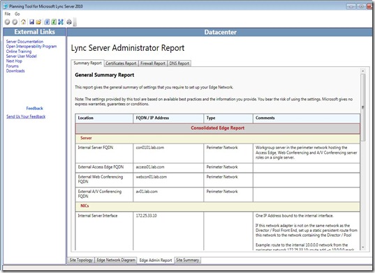Open the Go menu

[17, 14]
